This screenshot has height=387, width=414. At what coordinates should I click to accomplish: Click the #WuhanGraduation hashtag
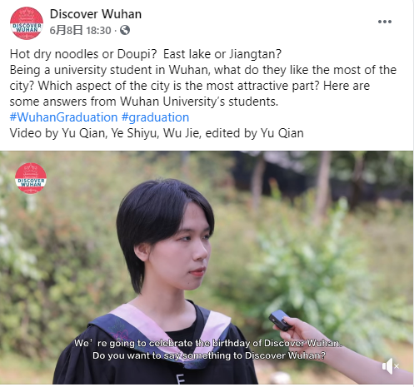[63, 117]
